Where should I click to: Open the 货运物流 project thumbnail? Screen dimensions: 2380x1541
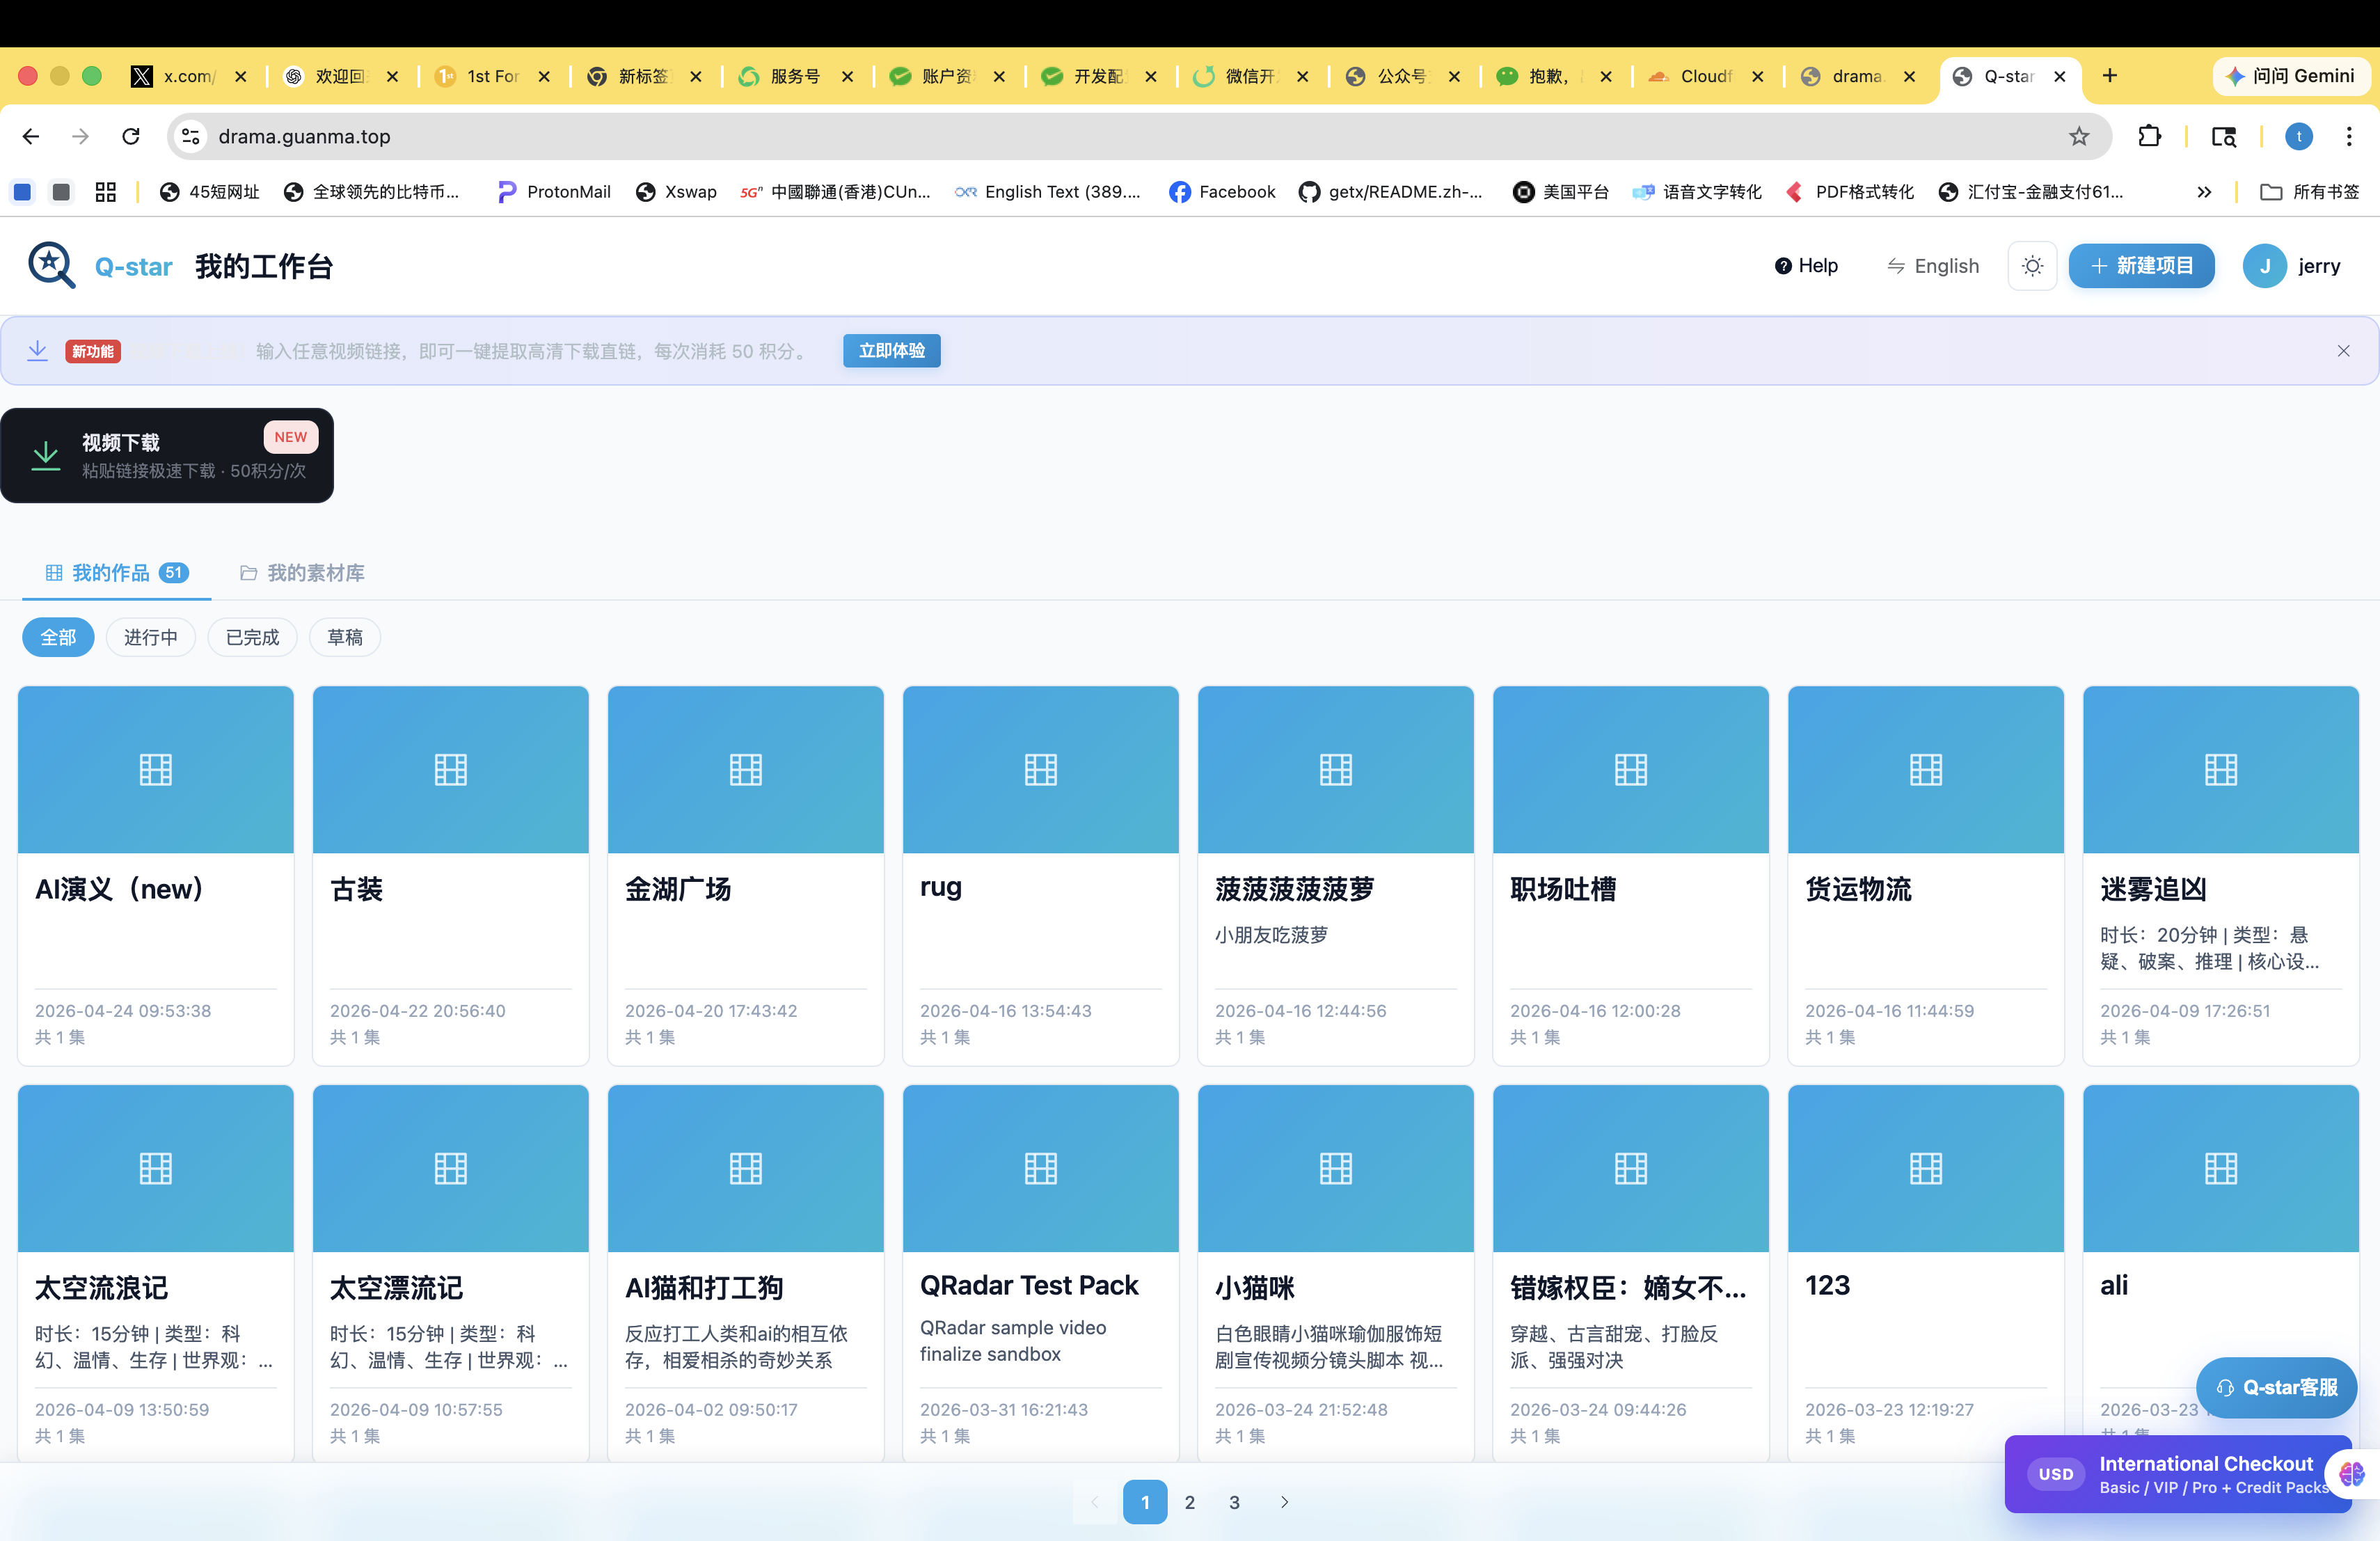point(1926,770)
